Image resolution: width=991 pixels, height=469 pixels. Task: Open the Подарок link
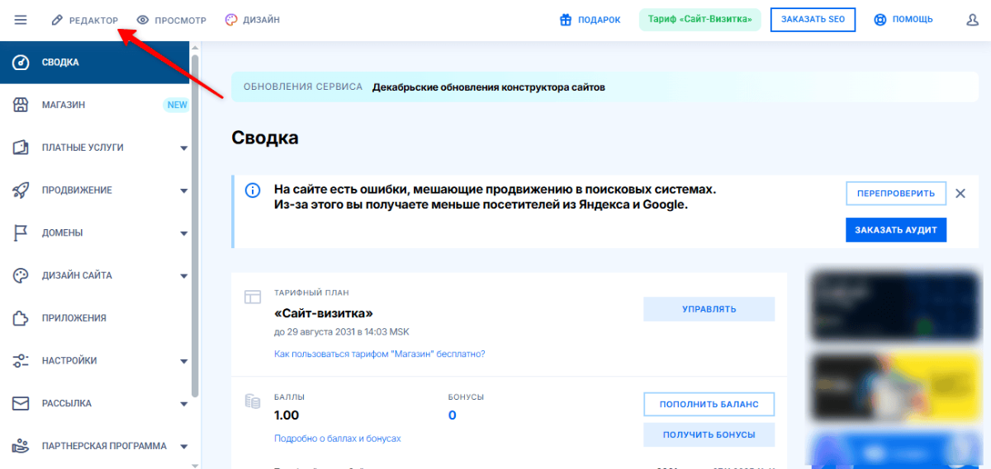pyautogui.click(x=590, y=20)
